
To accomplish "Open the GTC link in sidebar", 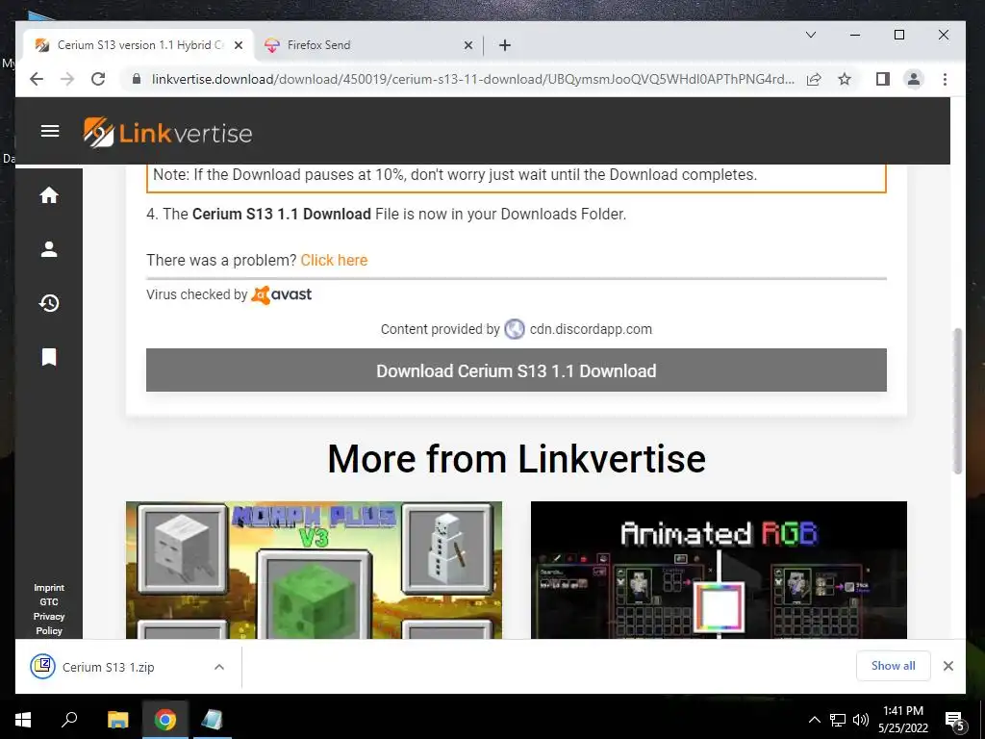I will 49,601.
